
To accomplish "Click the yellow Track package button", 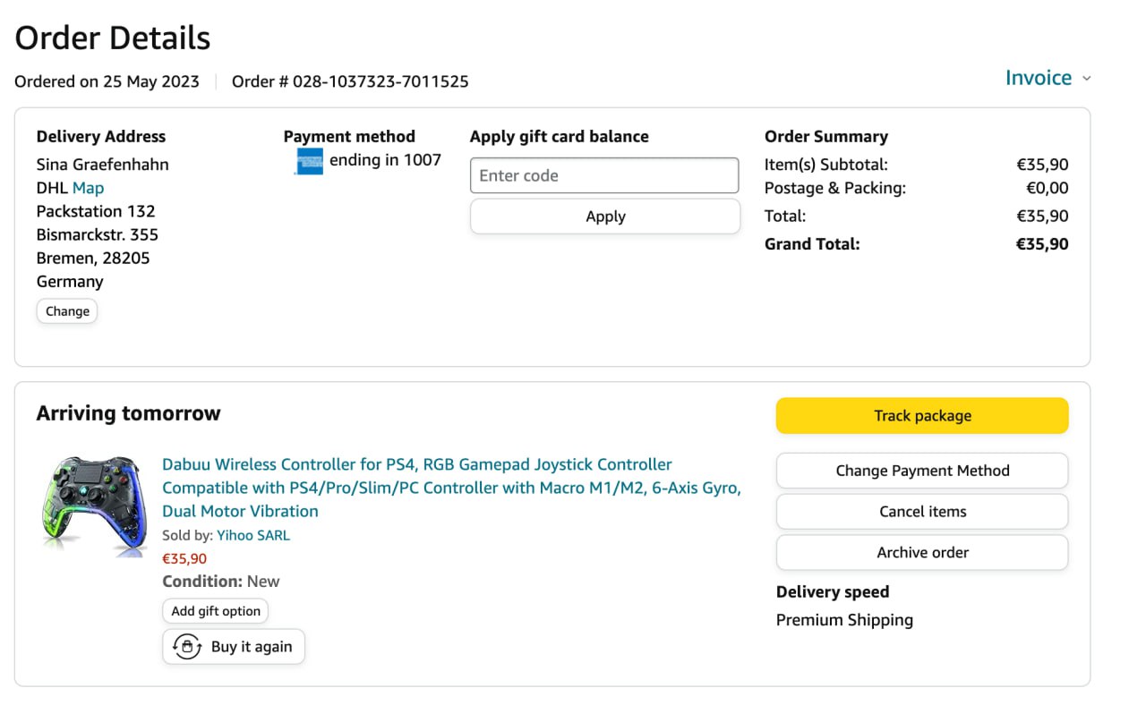I will coord(922,416).
